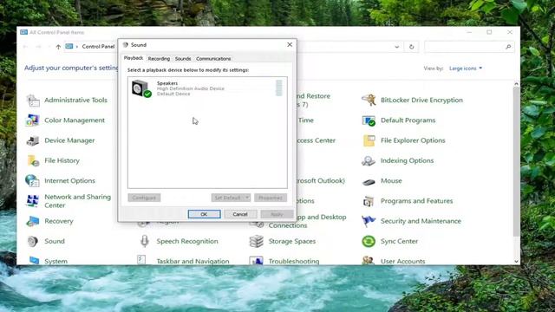Click the Configure button
Image resolution: width=555 pixels, height=312 pixels.
click(x=144, y=198)
